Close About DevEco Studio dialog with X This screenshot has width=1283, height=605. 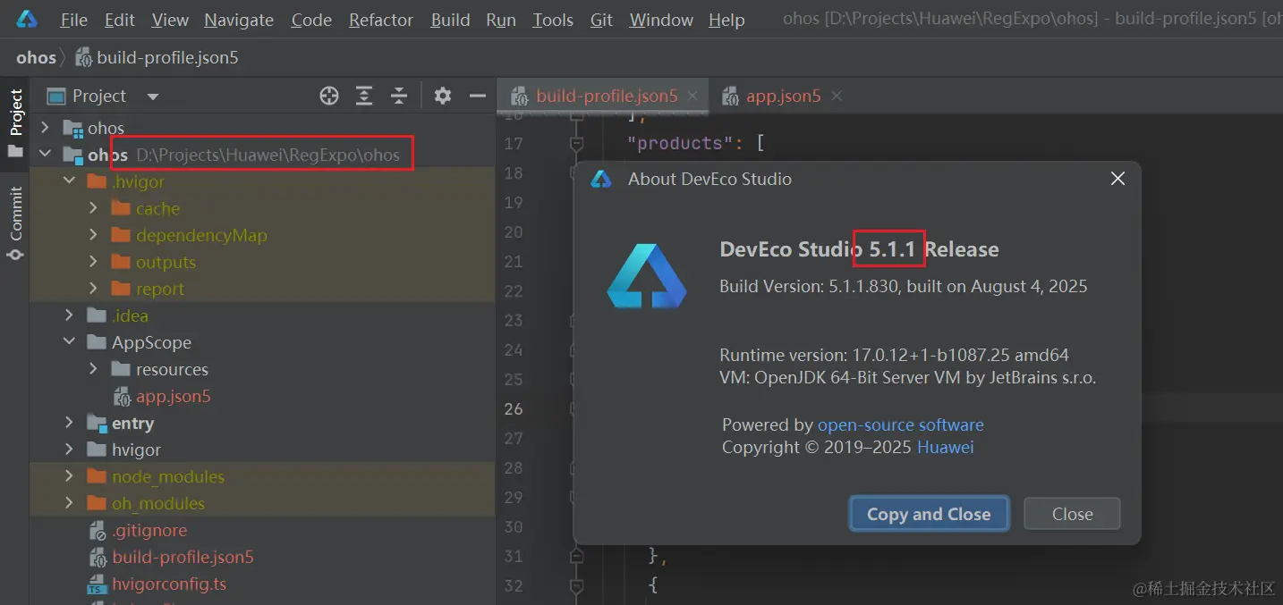[x=1117, y=179]
